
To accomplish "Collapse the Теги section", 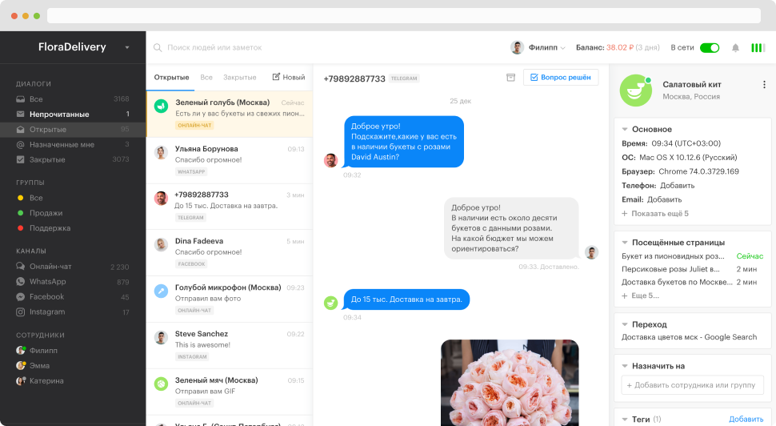I will tap(625, 419).
